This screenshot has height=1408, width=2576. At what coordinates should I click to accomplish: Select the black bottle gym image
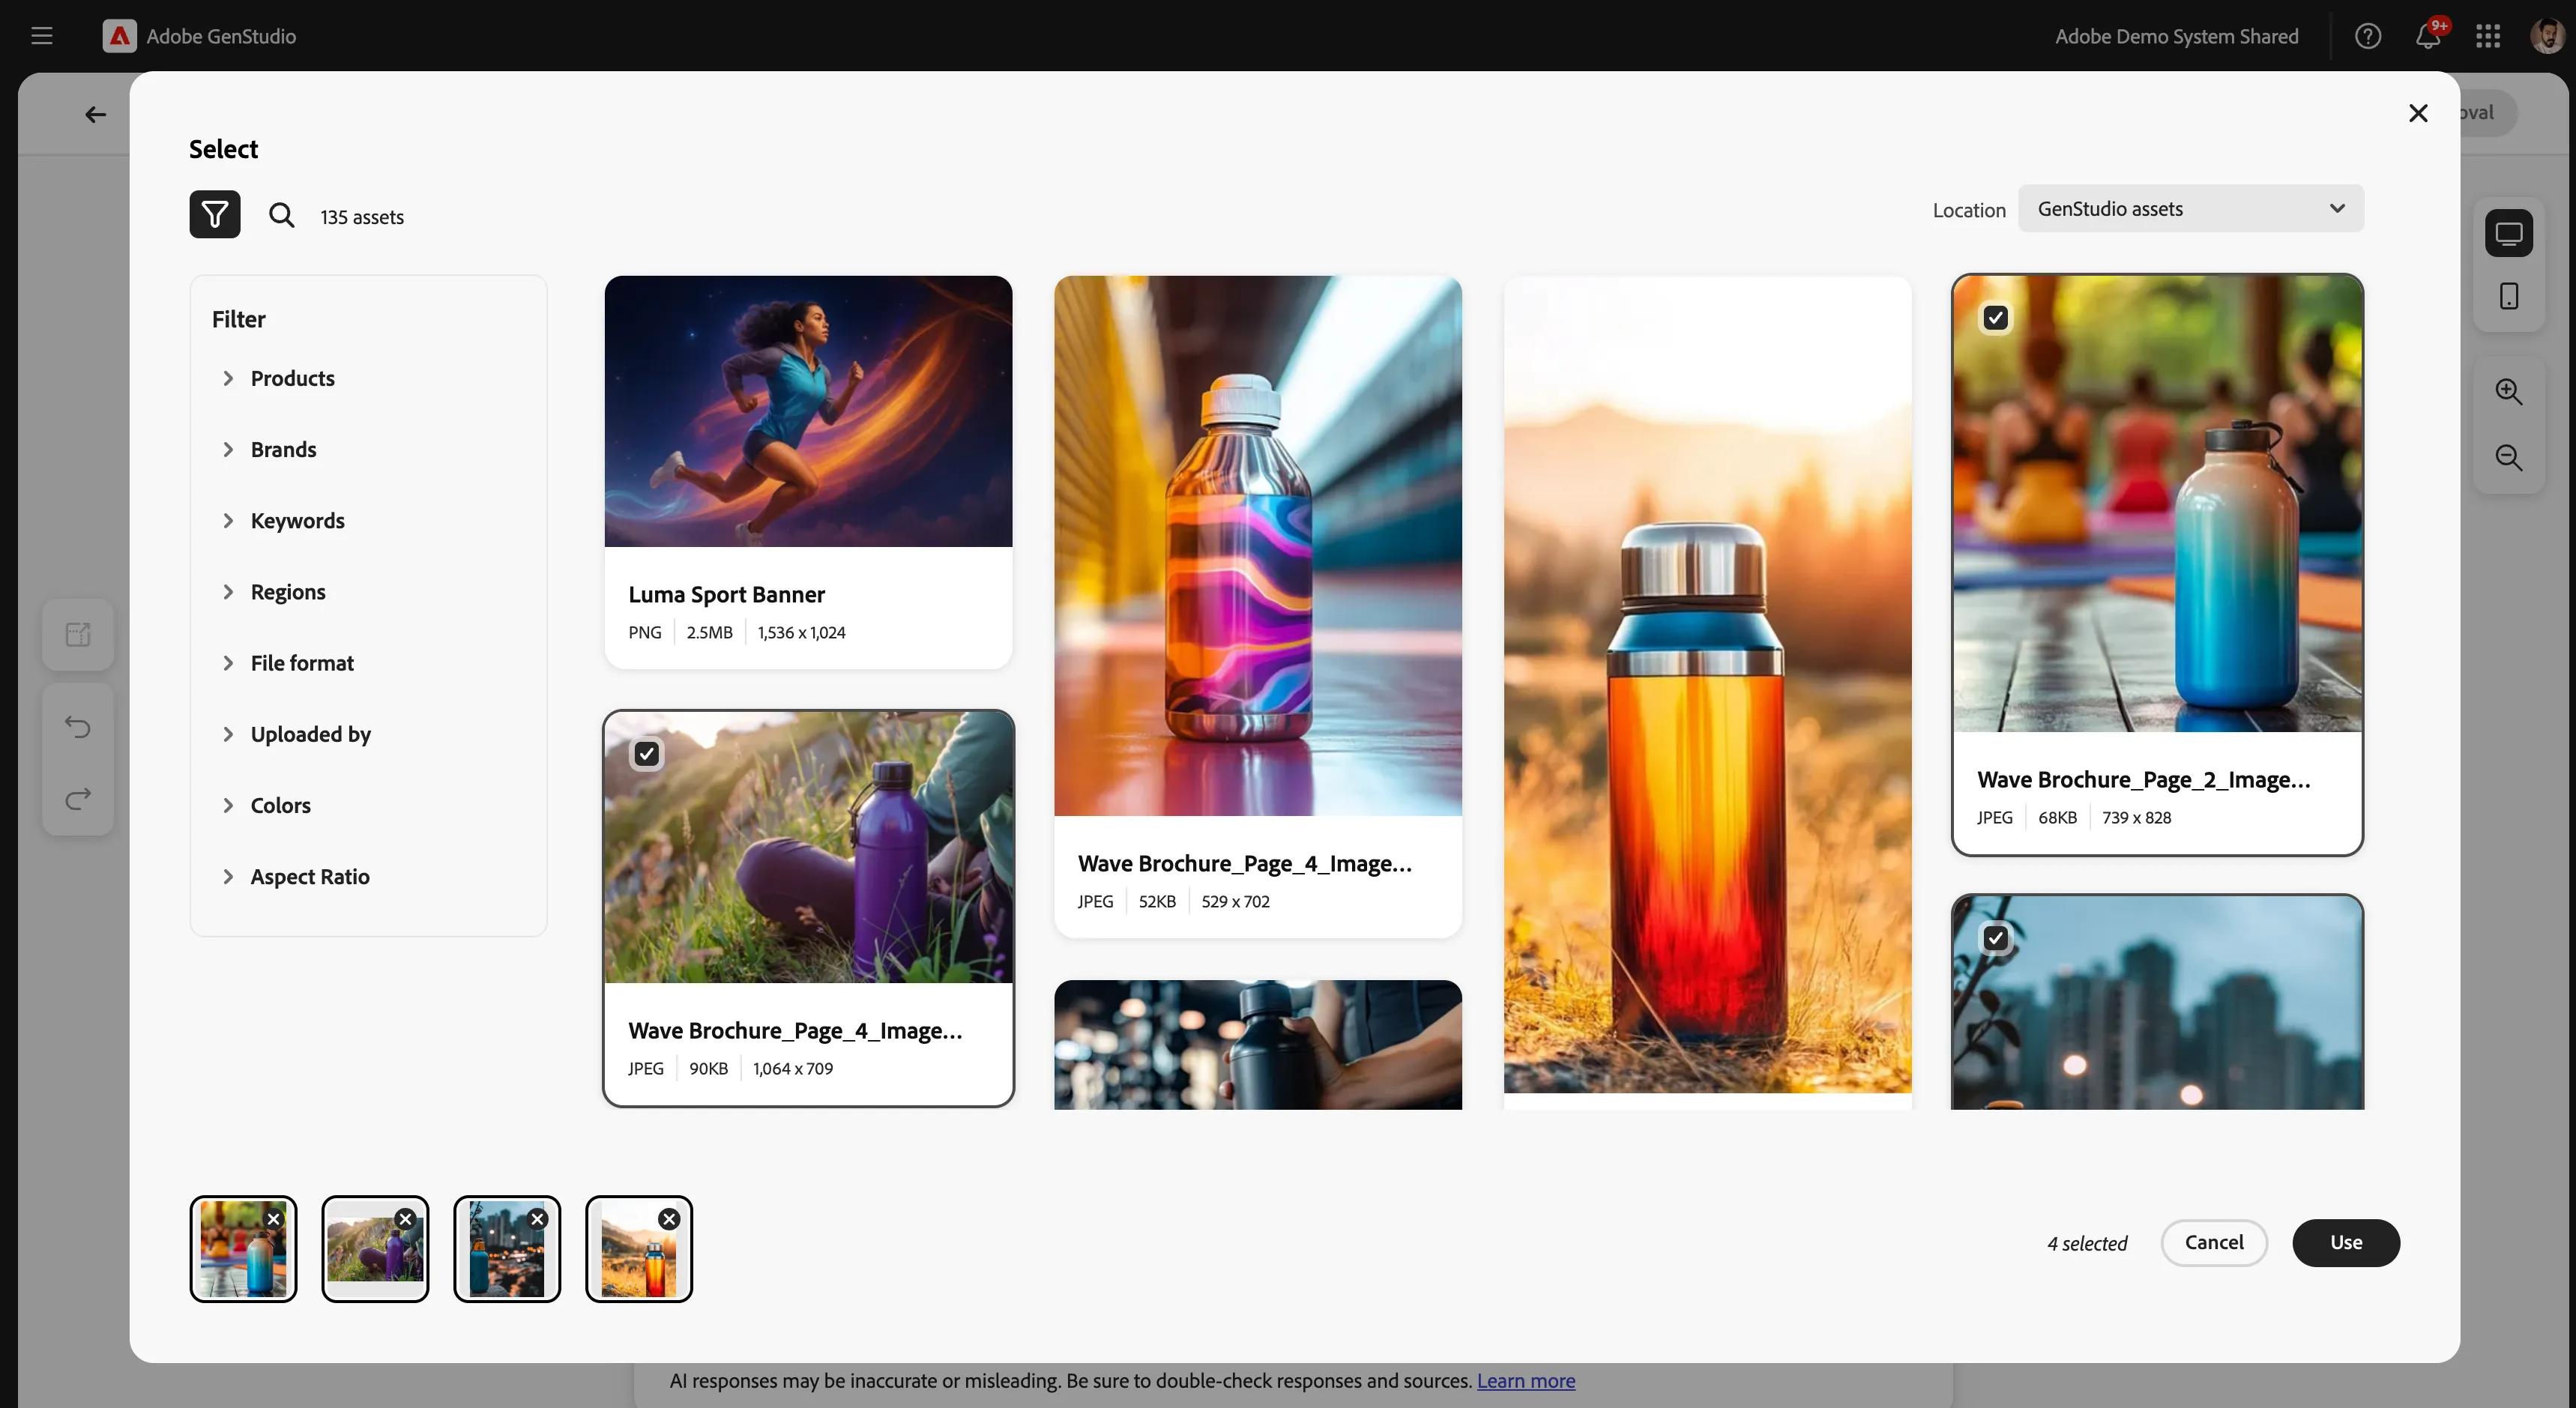click(1258, 1044)
